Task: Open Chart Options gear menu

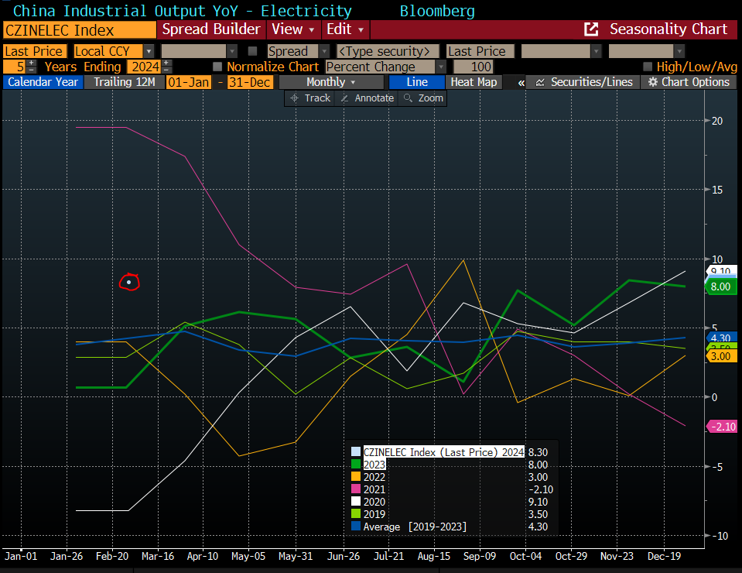Action: pos(690,82)
